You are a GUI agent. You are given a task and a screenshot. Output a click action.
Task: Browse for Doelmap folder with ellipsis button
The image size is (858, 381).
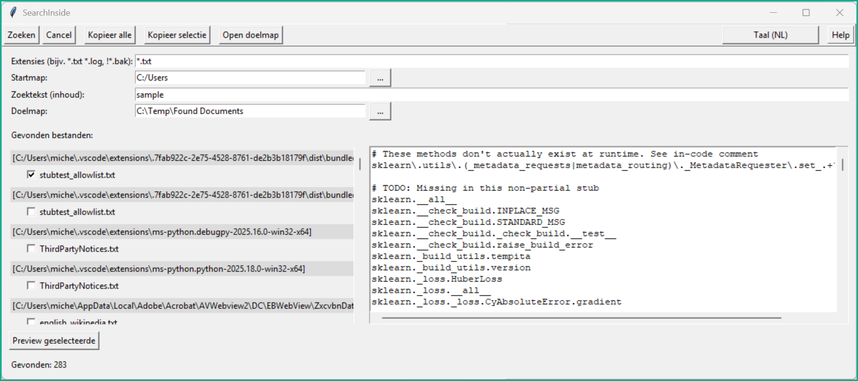click(380, 112)
